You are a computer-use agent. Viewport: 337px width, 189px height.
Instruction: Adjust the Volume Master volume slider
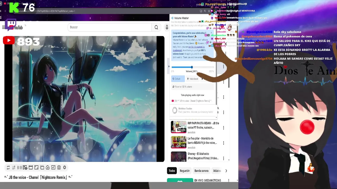coord(193,67)
